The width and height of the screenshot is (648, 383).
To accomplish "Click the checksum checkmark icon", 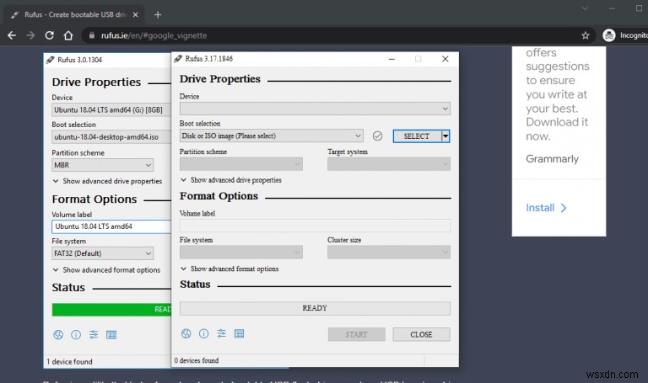I will (x=377, y=136).
